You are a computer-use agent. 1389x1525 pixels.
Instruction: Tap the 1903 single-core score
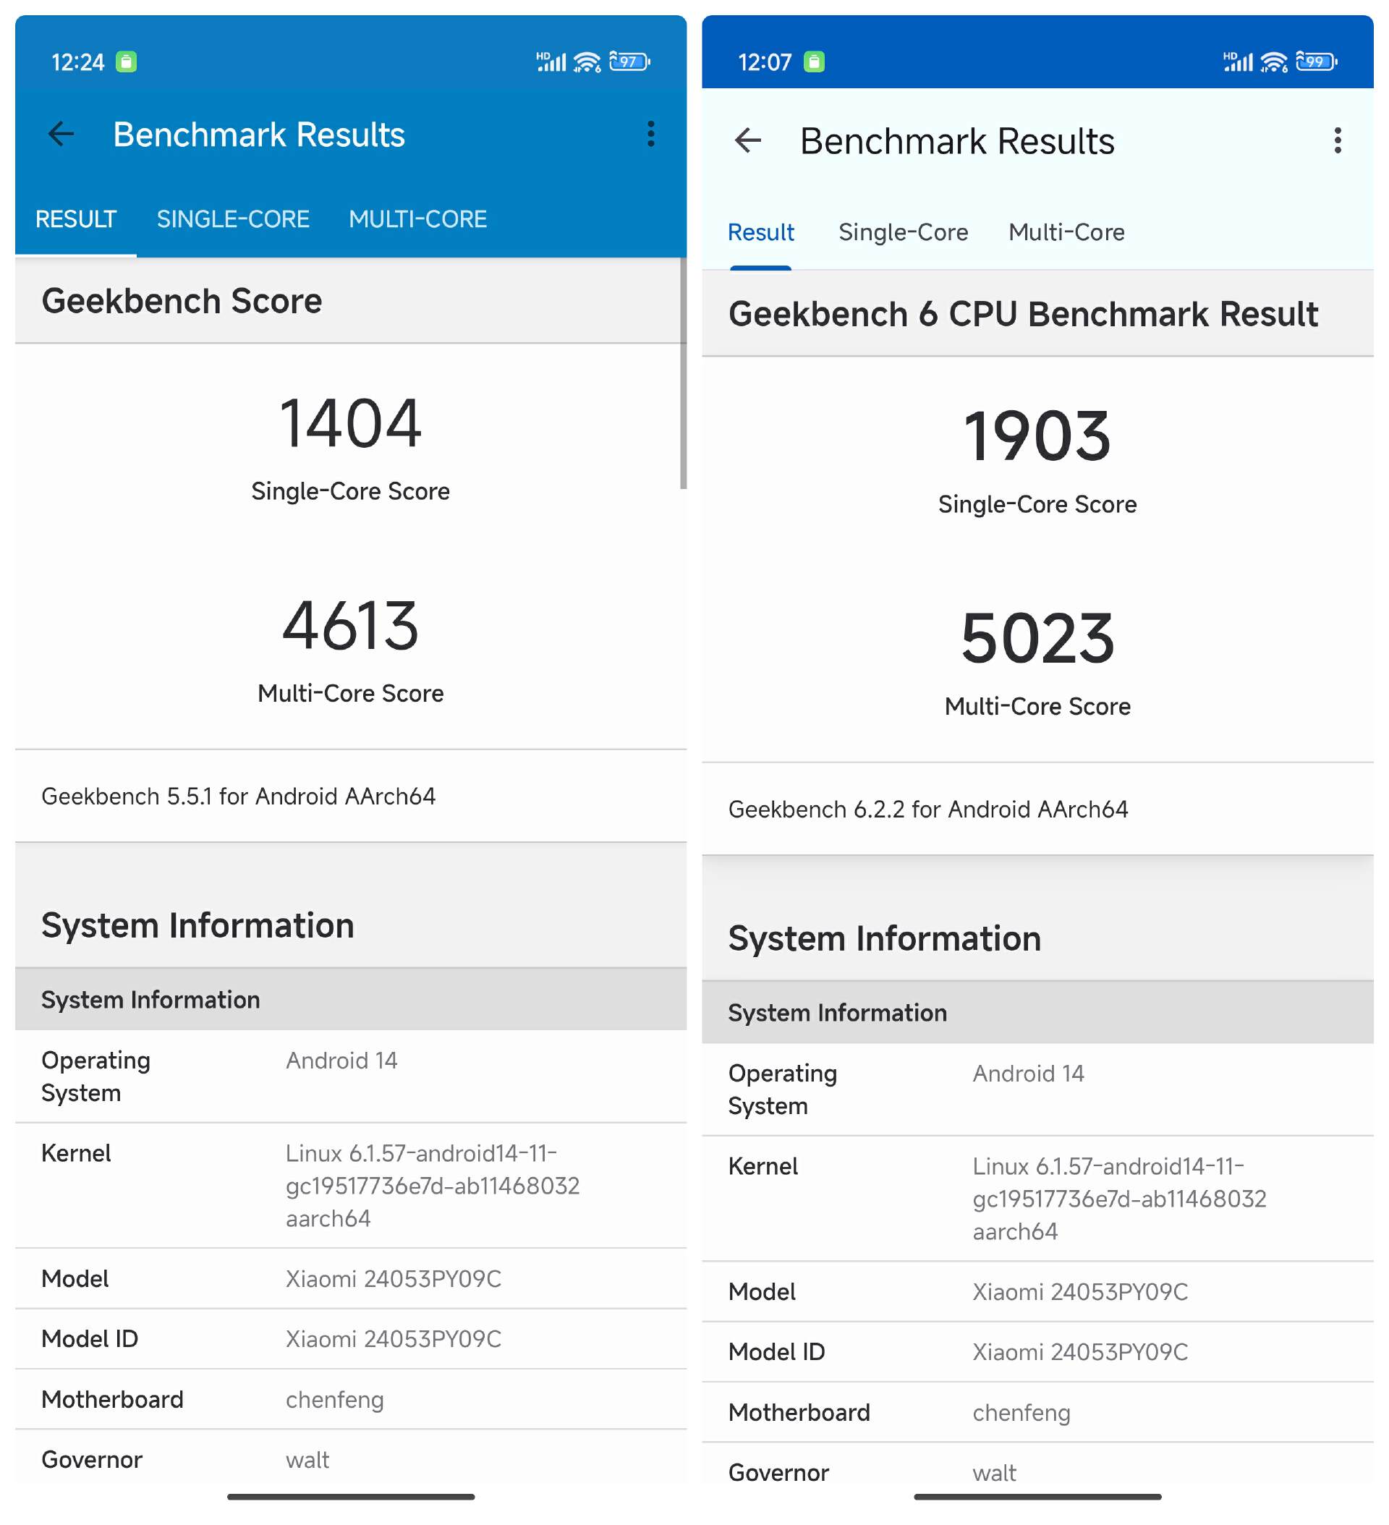pos(1037,436)
